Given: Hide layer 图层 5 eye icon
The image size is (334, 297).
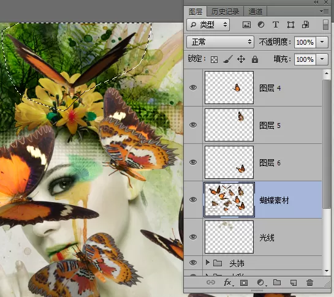Looking at the screenshot, I should click(x=193, y=125).
